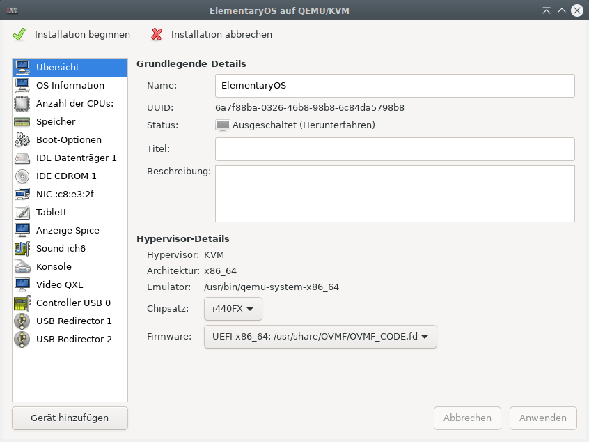Open the Boot-Optionen section
This screenshot has height=442, width=589.
point(70,139)
